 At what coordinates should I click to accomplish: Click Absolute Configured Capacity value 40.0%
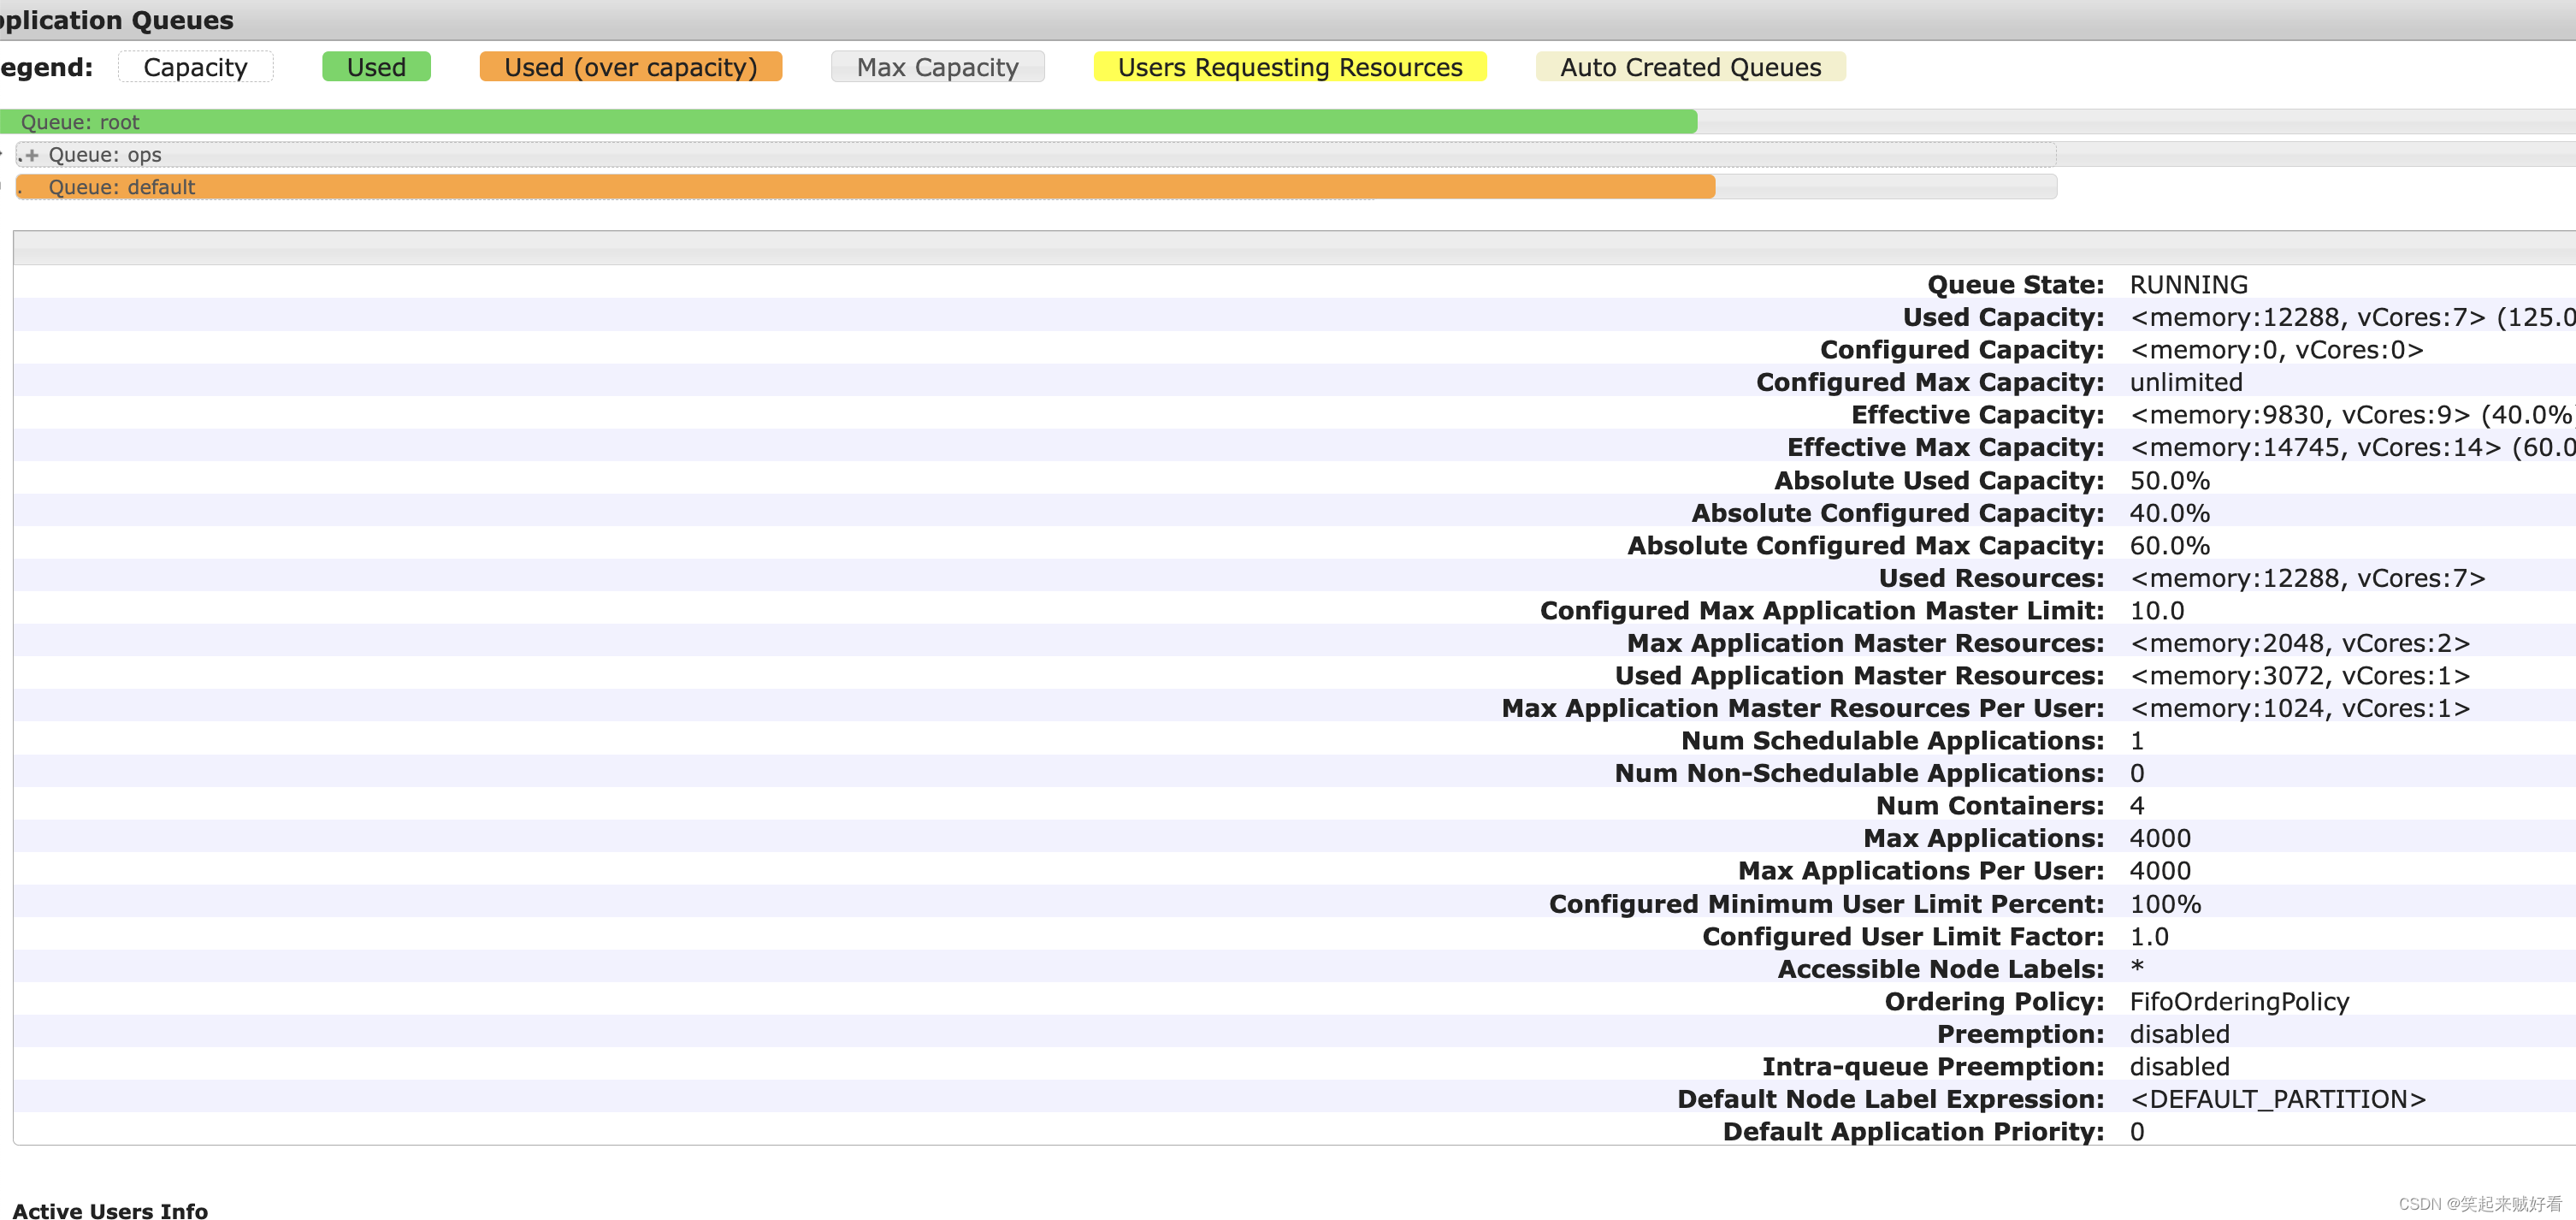pyautogui.click(x=2170, y=513)
